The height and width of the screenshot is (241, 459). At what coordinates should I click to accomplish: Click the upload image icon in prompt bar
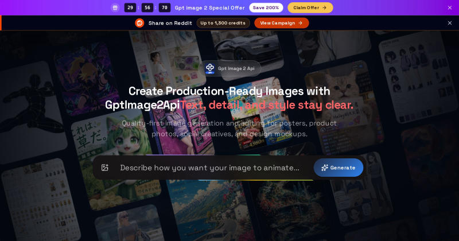(x=105, y=168)
